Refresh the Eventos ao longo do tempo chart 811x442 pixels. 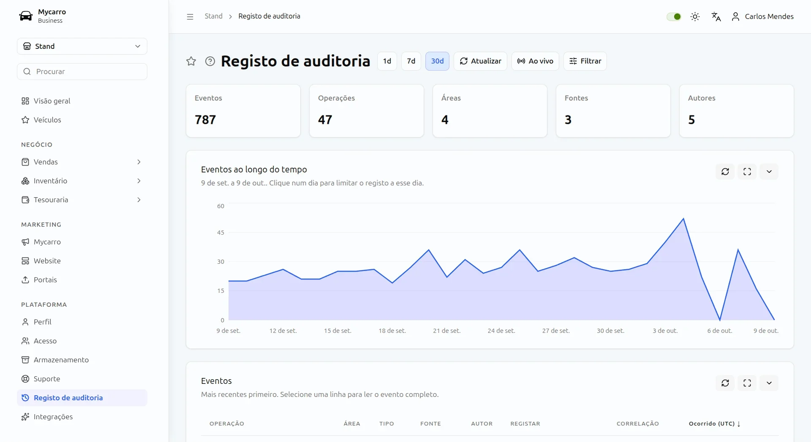[725, 171]
